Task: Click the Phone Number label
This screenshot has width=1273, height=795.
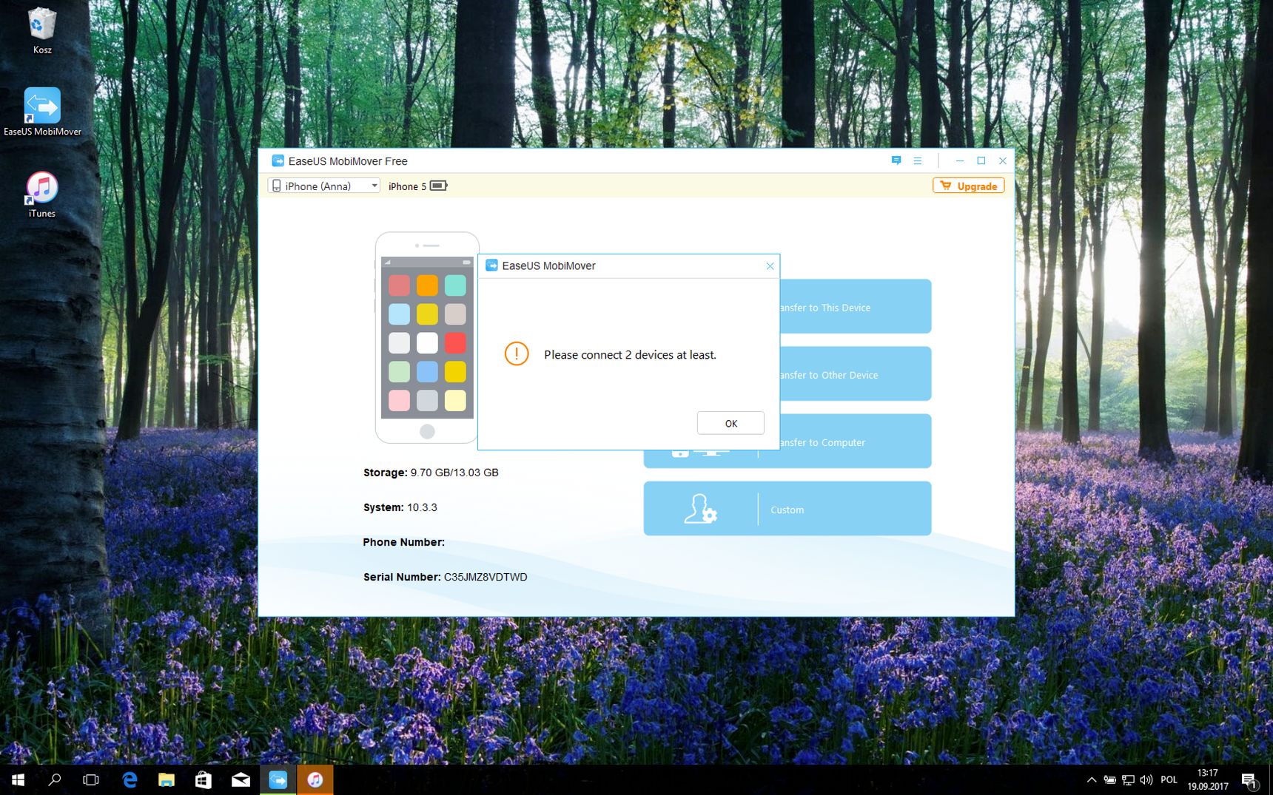Action: (x=404, y=542)
